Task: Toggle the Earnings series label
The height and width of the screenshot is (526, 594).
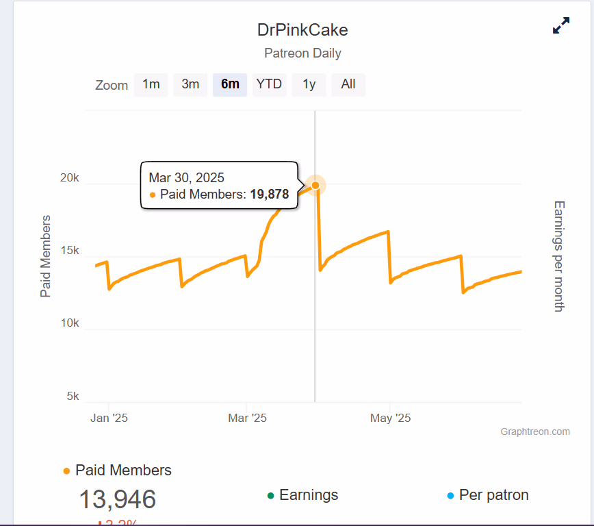Action: 309,495
